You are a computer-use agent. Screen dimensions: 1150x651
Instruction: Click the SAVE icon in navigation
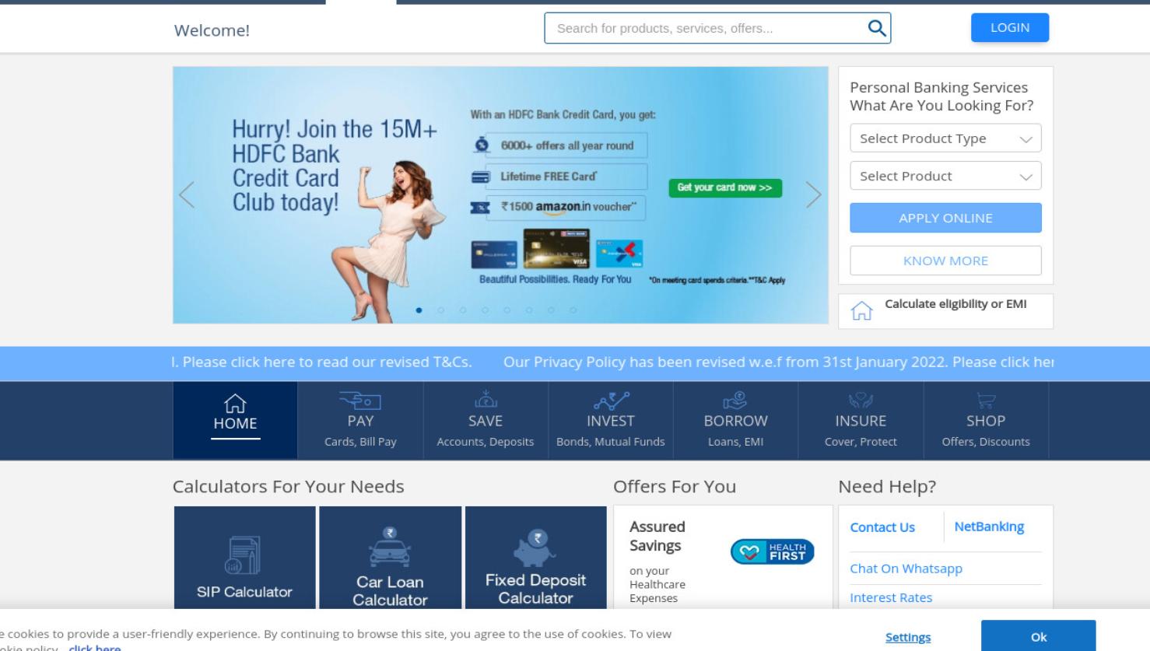tap(486, 400)
